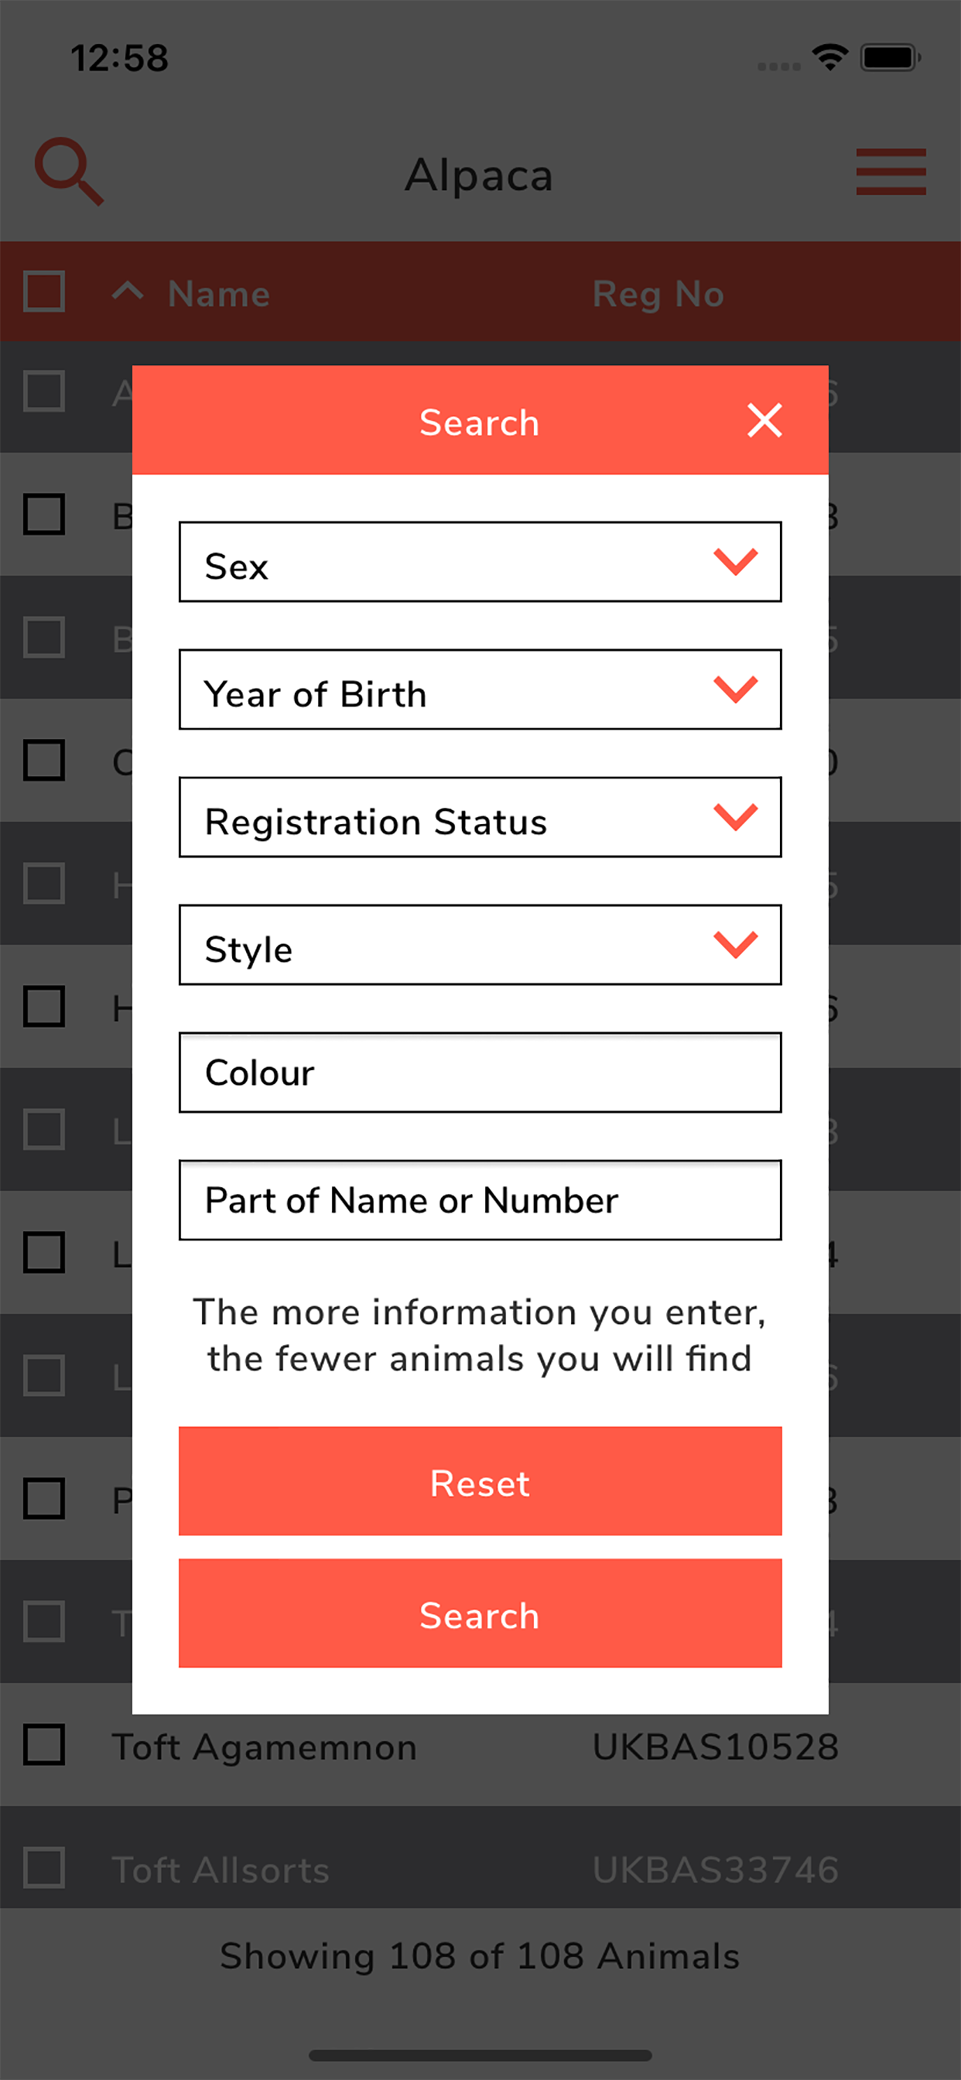961x2080 pixels.
Task: Expand the Registration Status dropdown
Action: [480, 817]
